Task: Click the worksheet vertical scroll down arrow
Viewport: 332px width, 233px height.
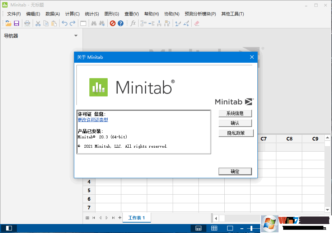Action: coord(327,210)
